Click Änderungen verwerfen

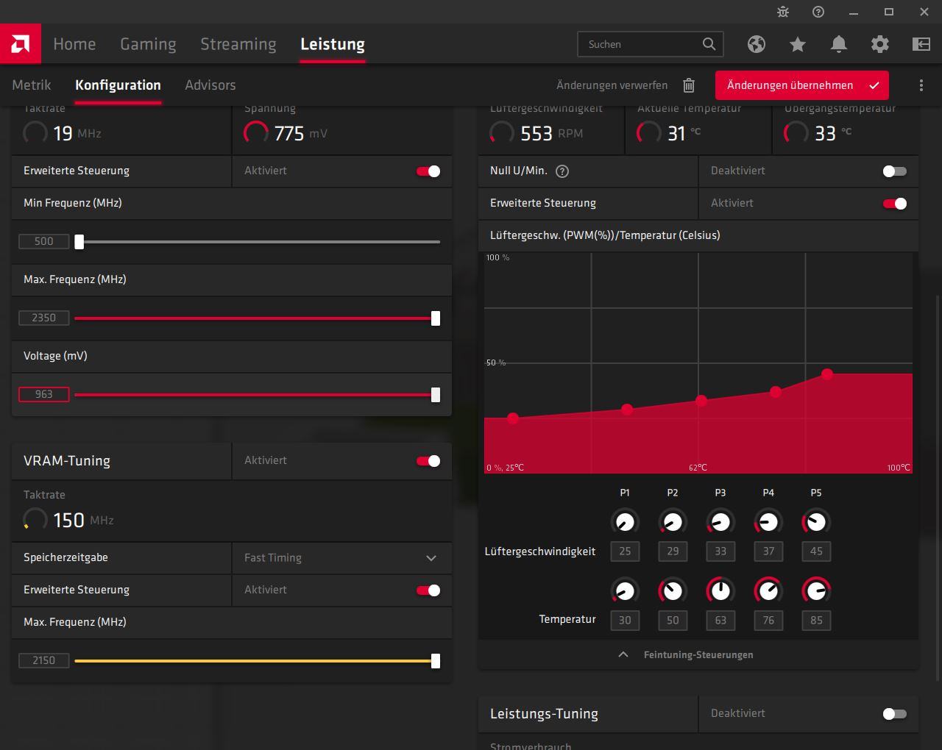click(x=612, y=85)
